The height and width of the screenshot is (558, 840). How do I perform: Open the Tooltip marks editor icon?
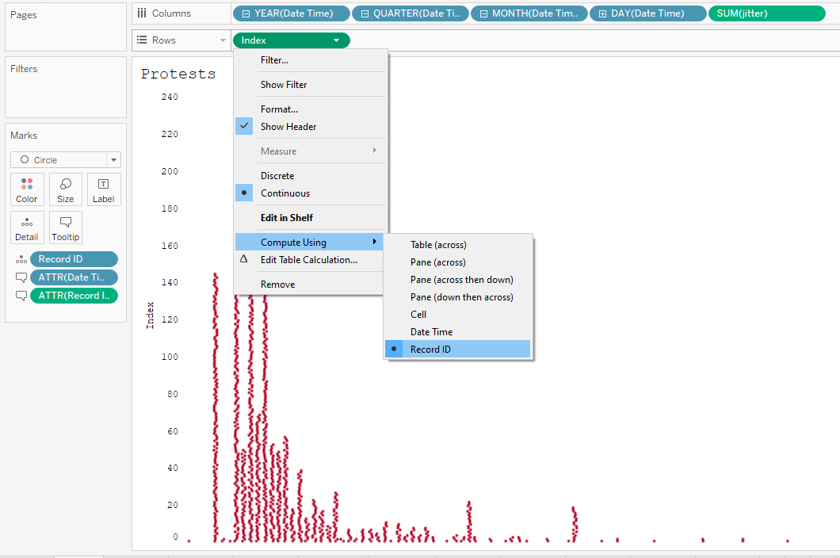click(x=65, y=227)
